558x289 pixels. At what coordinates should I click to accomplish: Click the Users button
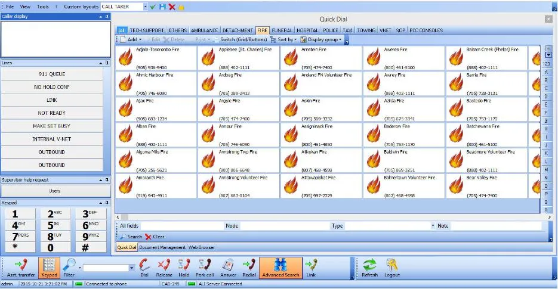55,191
